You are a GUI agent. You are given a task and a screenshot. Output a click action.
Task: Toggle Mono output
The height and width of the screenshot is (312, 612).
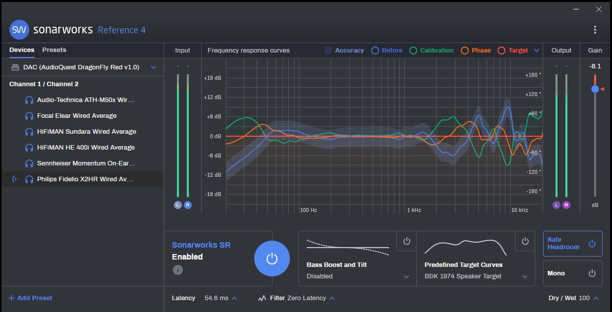click(x=573, y=273)
